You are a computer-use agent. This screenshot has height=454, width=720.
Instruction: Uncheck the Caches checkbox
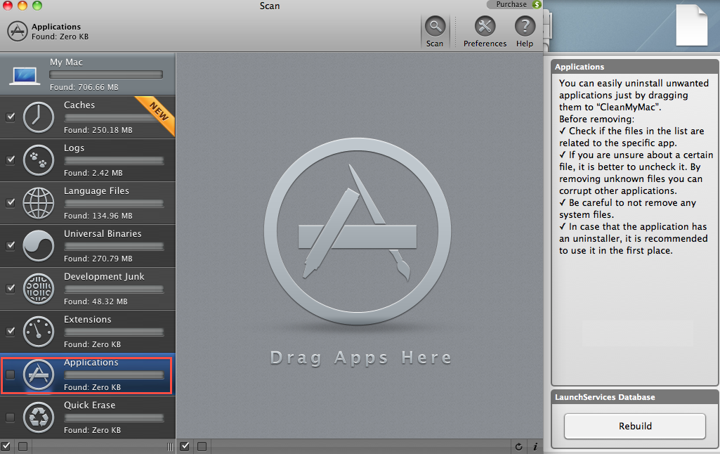11,117
